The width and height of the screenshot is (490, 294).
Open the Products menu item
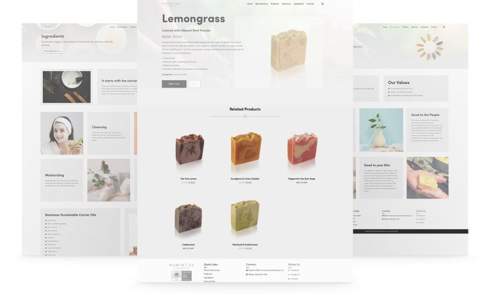tap(274, 4)
